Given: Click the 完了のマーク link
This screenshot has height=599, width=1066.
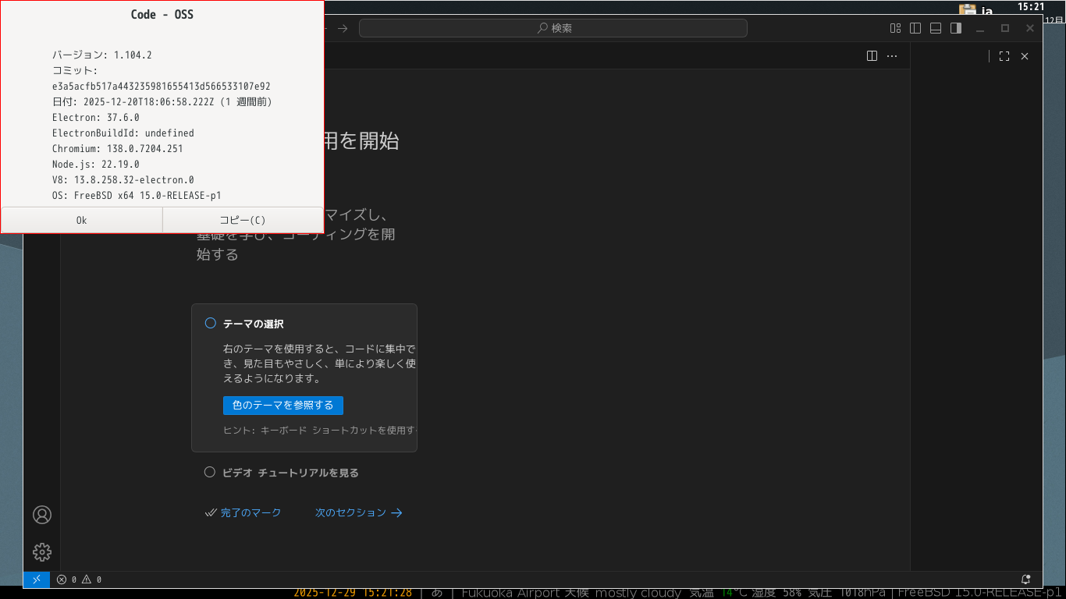Looking at the screenshot, I should (x=243, y=512).
